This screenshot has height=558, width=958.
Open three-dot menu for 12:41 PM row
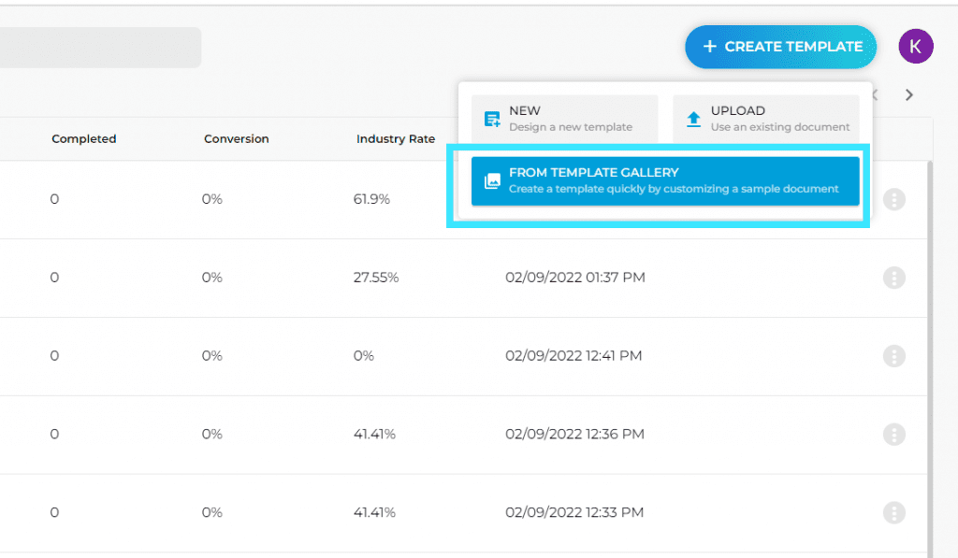pyautogui.click(x=893, y=356)
